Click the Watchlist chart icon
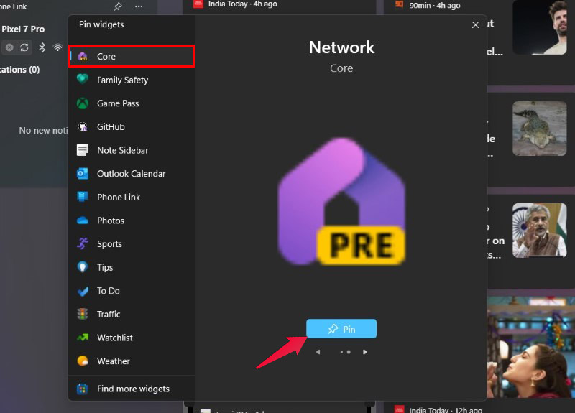Image resolution: width=575 pixels, height=413 pixels. [x=83, y=337]
